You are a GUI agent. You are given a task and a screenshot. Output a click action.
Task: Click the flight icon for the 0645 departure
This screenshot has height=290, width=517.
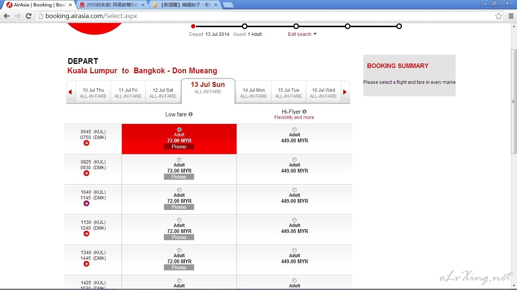86,143
